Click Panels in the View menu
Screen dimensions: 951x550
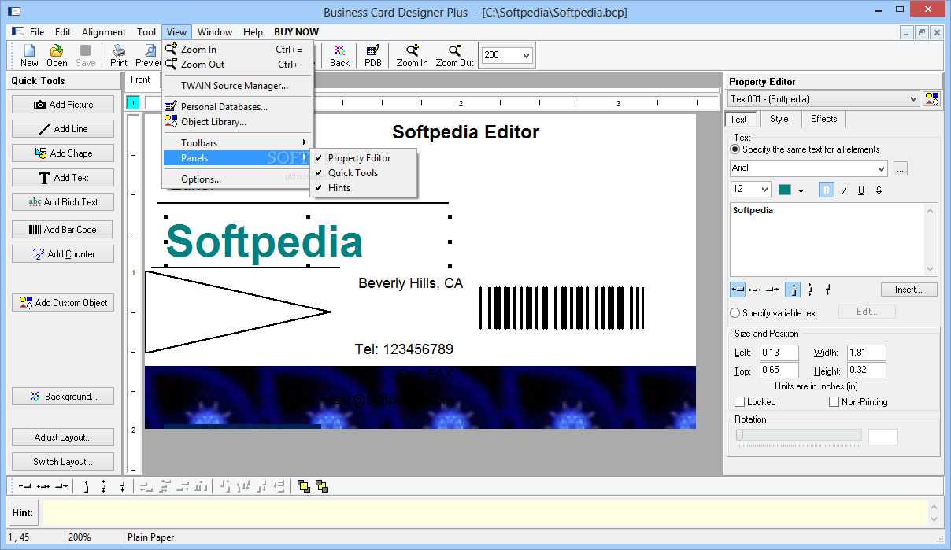pos(238,158)
